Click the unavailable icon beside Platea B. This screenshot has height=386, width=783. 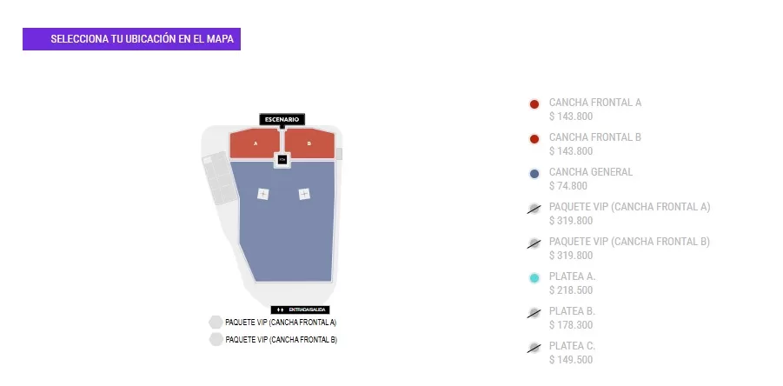pyautogui.click(x=534, y=313)
